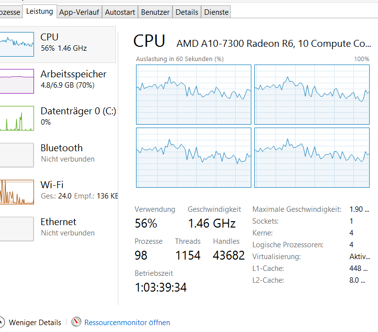Open the Autostart tab

pyautogui.click(x=120, y=12)
